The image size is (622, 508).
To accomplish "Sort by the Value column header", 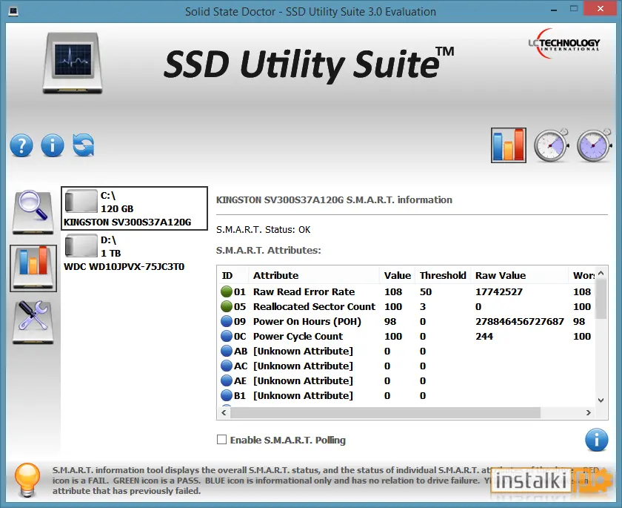I will (x=397, y=275).
